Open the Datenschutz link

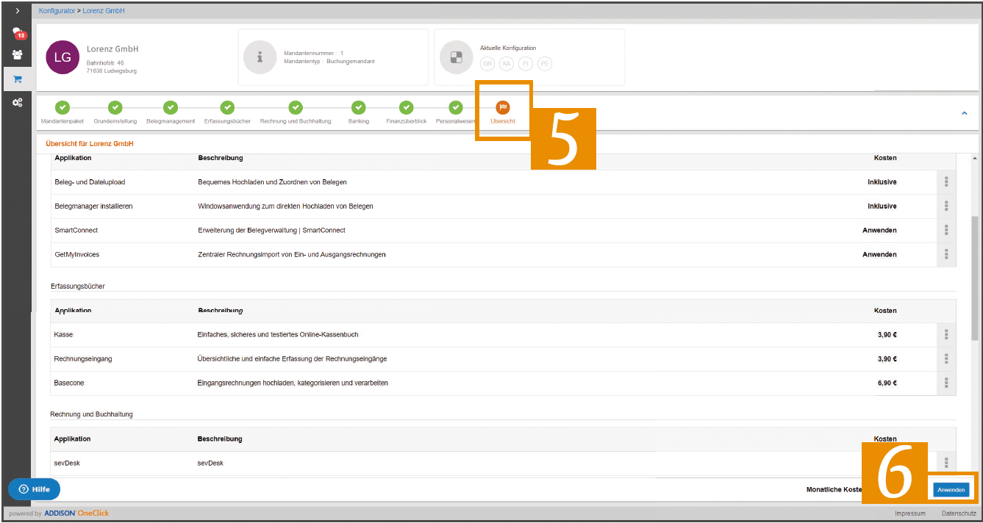pos(959,513)
